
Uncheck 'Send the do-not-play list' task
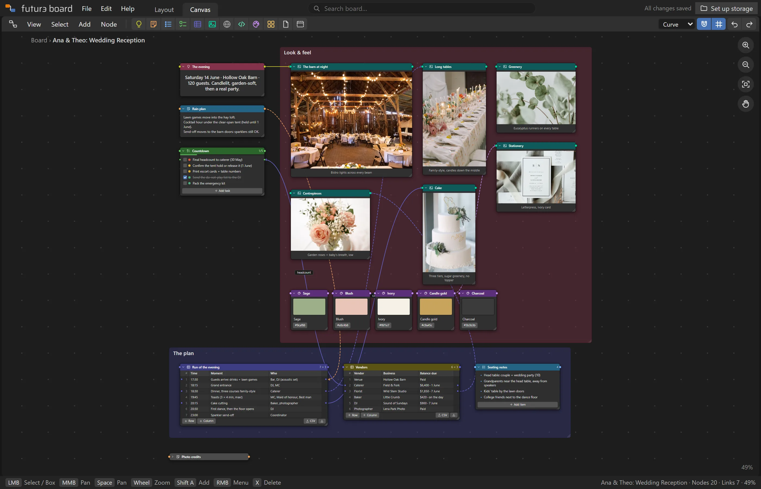click(185, 177)
